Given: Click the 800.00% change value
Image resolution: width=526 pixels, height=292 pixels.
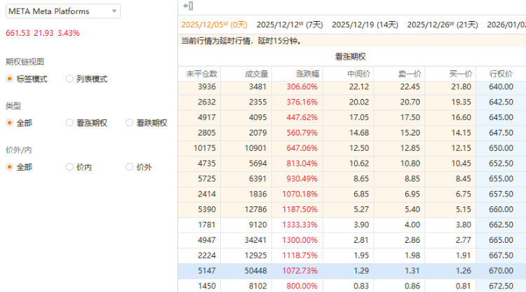Looking at the screenshot, I should [x=302, y=286].
